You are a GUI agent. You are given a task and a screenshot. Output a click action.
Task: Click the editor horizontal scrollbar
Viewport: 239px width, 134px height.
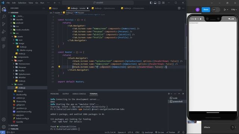coord(120,90)
